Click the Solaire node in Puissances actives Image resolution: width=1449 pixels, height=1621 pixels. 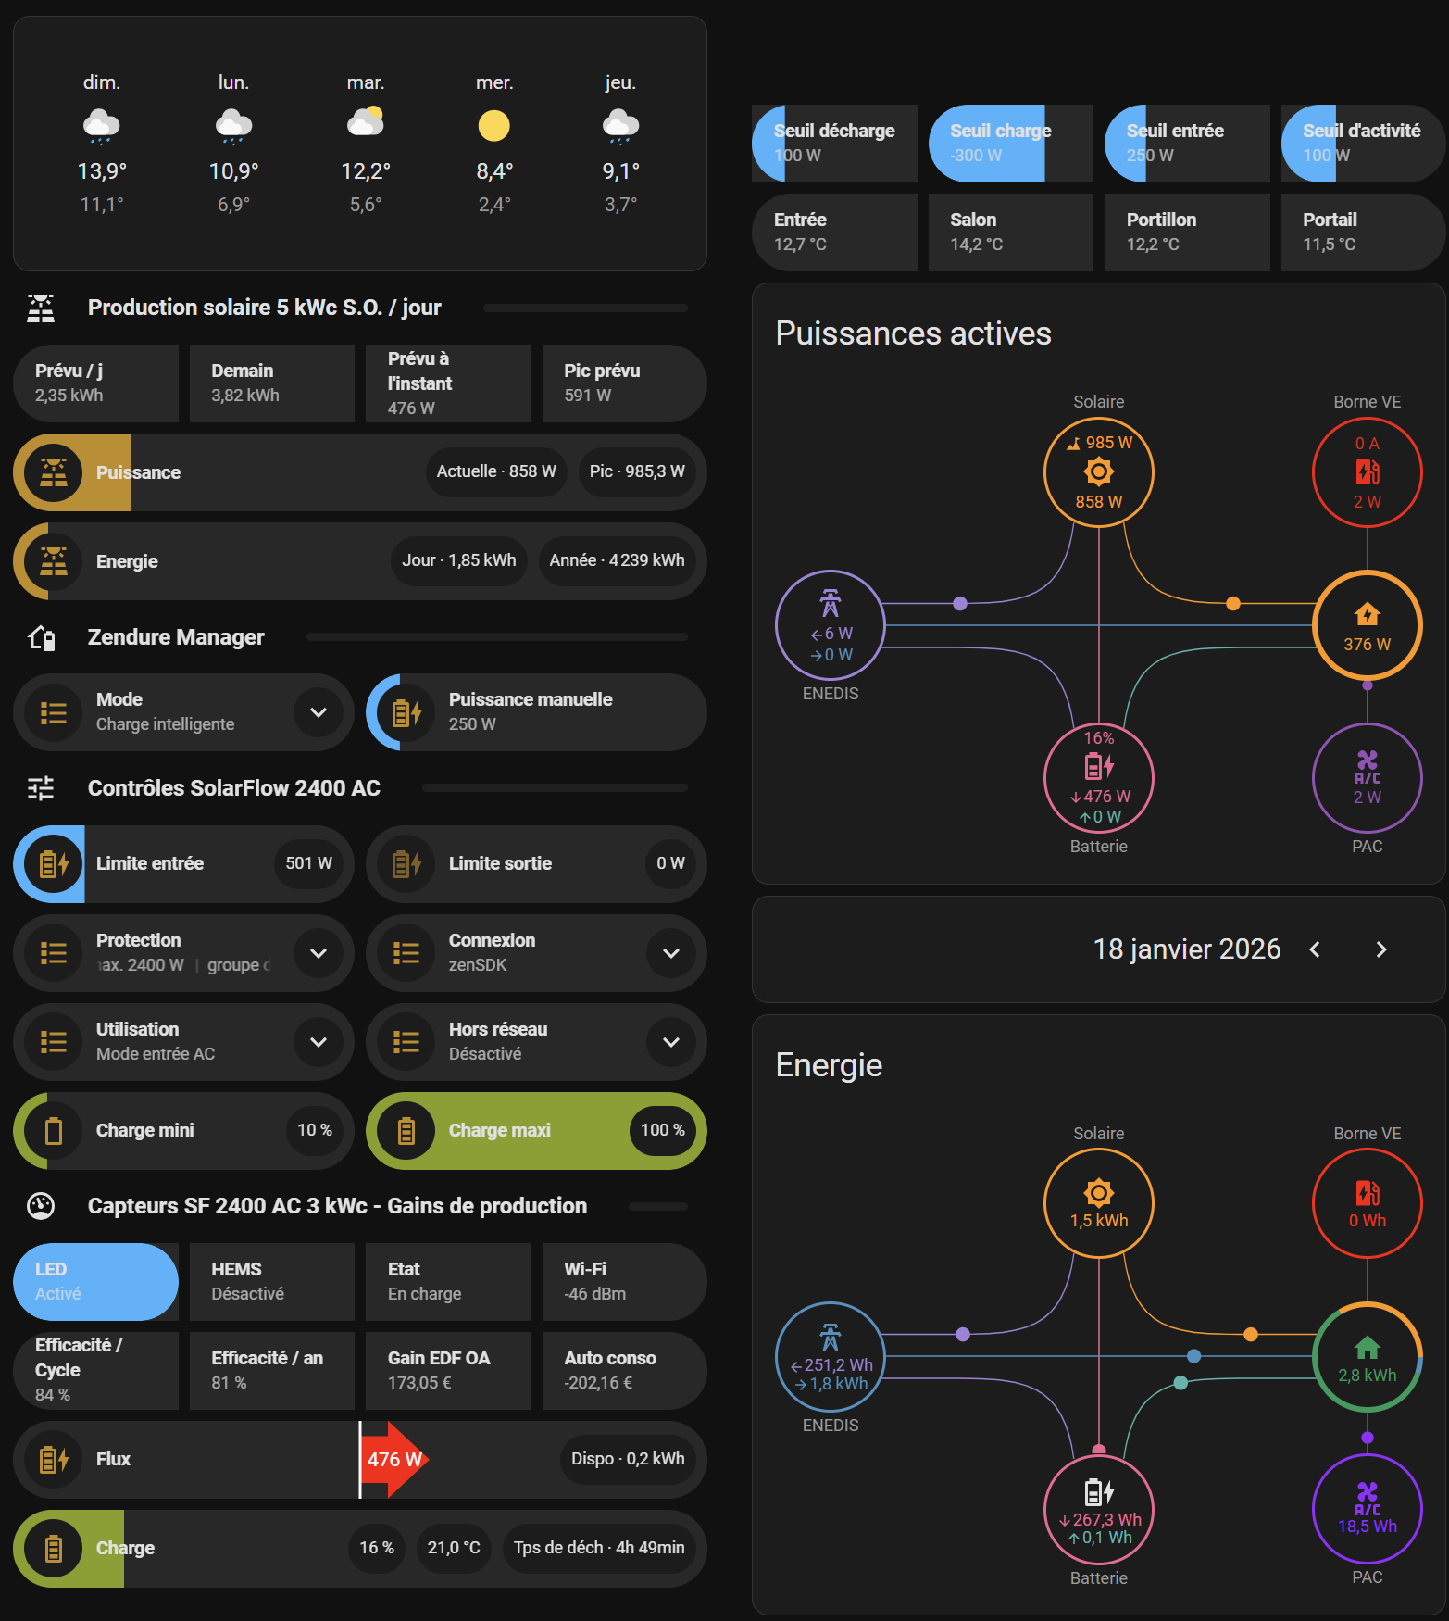point(1099,472)
